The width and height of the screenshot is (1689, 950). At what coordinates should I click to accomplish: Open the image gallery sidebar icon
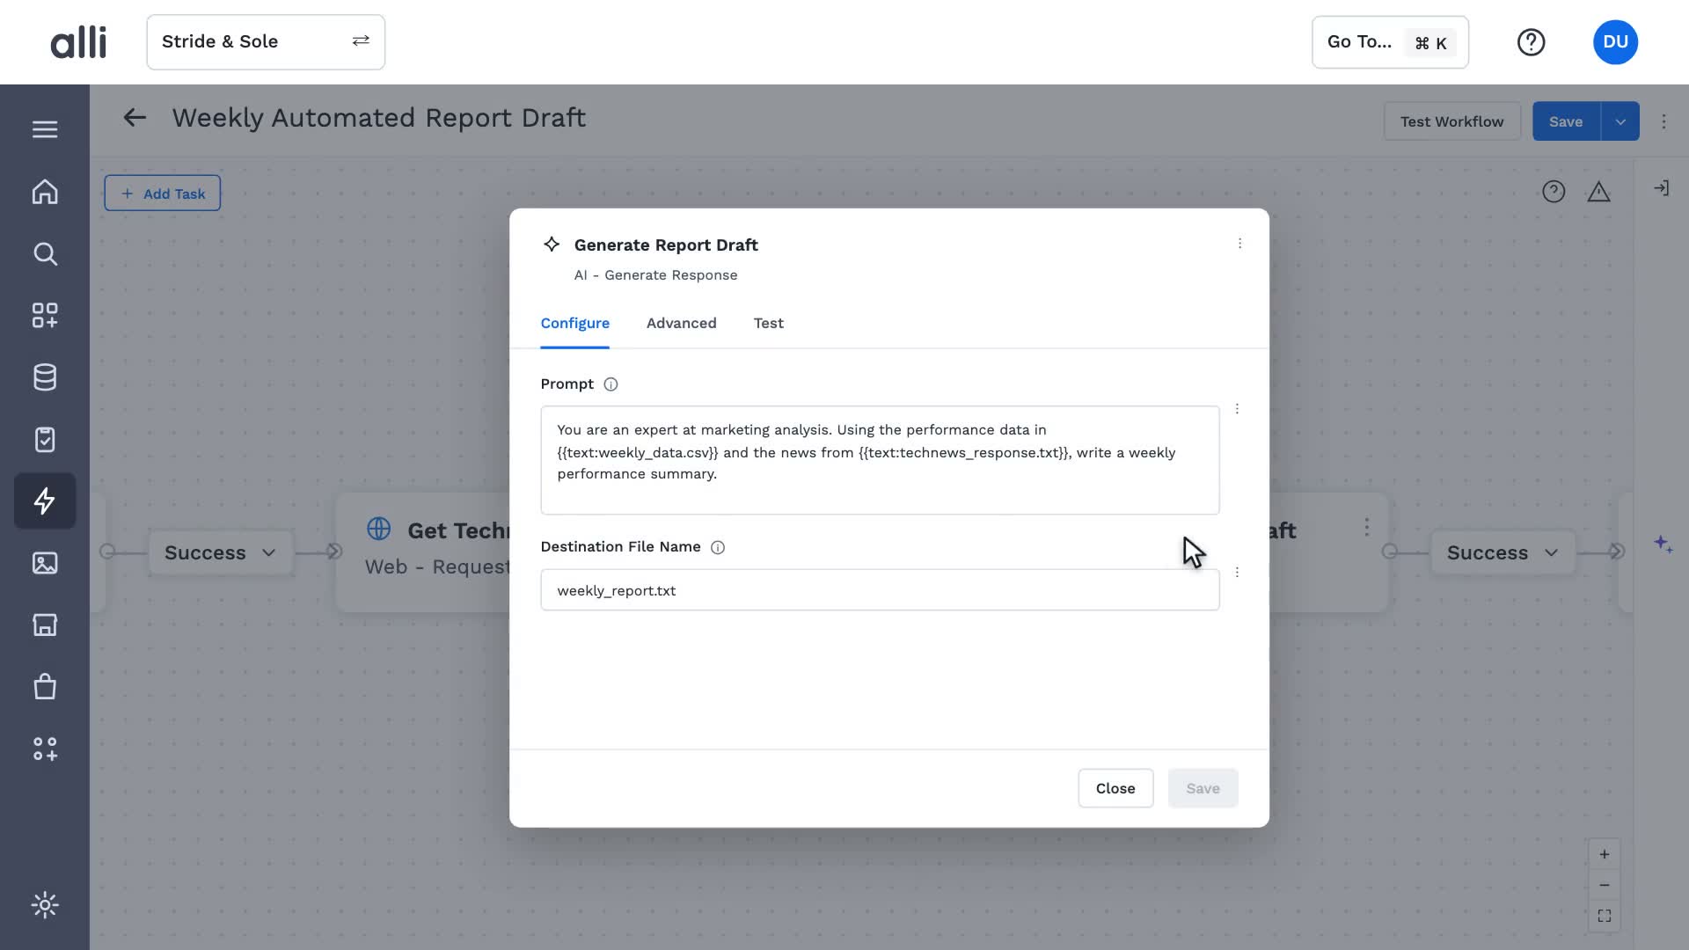pyautogui.click(x=45, y=563)
